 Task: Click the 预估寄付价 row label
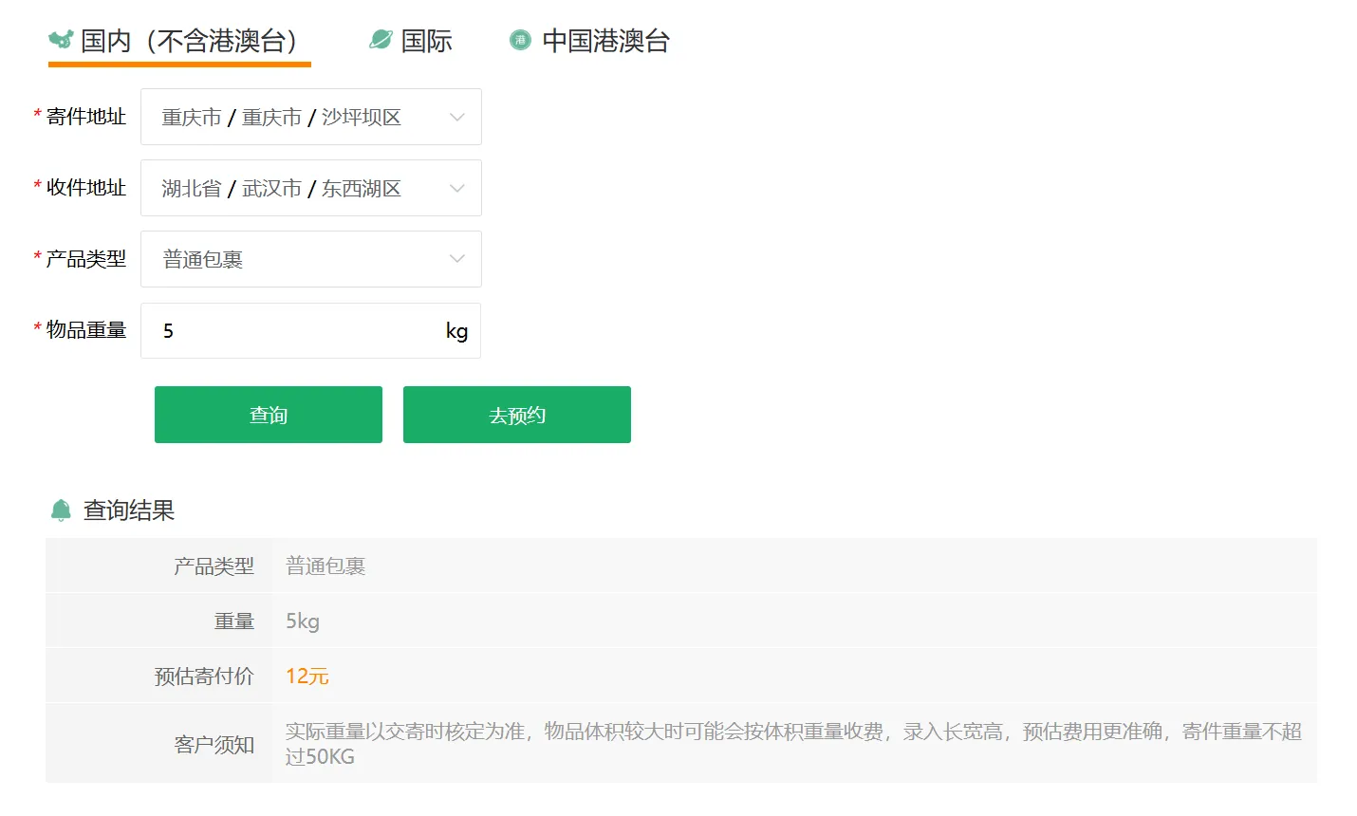204,676
